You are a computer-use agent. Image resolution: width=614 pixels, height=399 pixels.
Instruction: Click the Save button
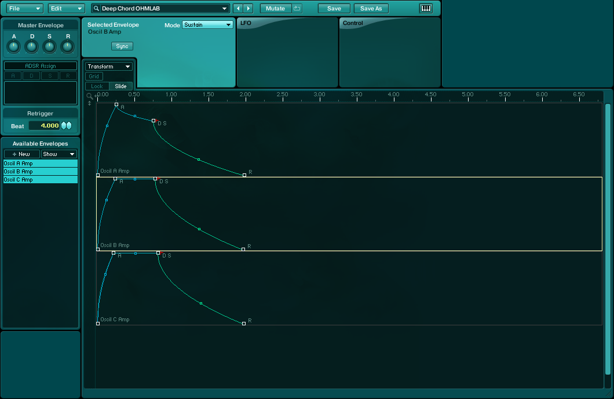point(334,8)
